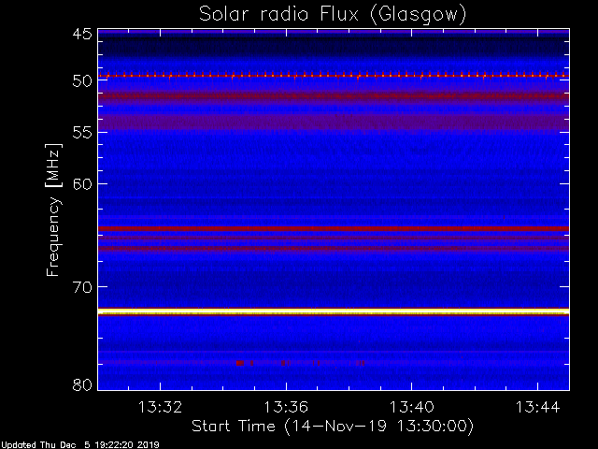Click the 55 MHz frequency label

[x=82, y=133]
